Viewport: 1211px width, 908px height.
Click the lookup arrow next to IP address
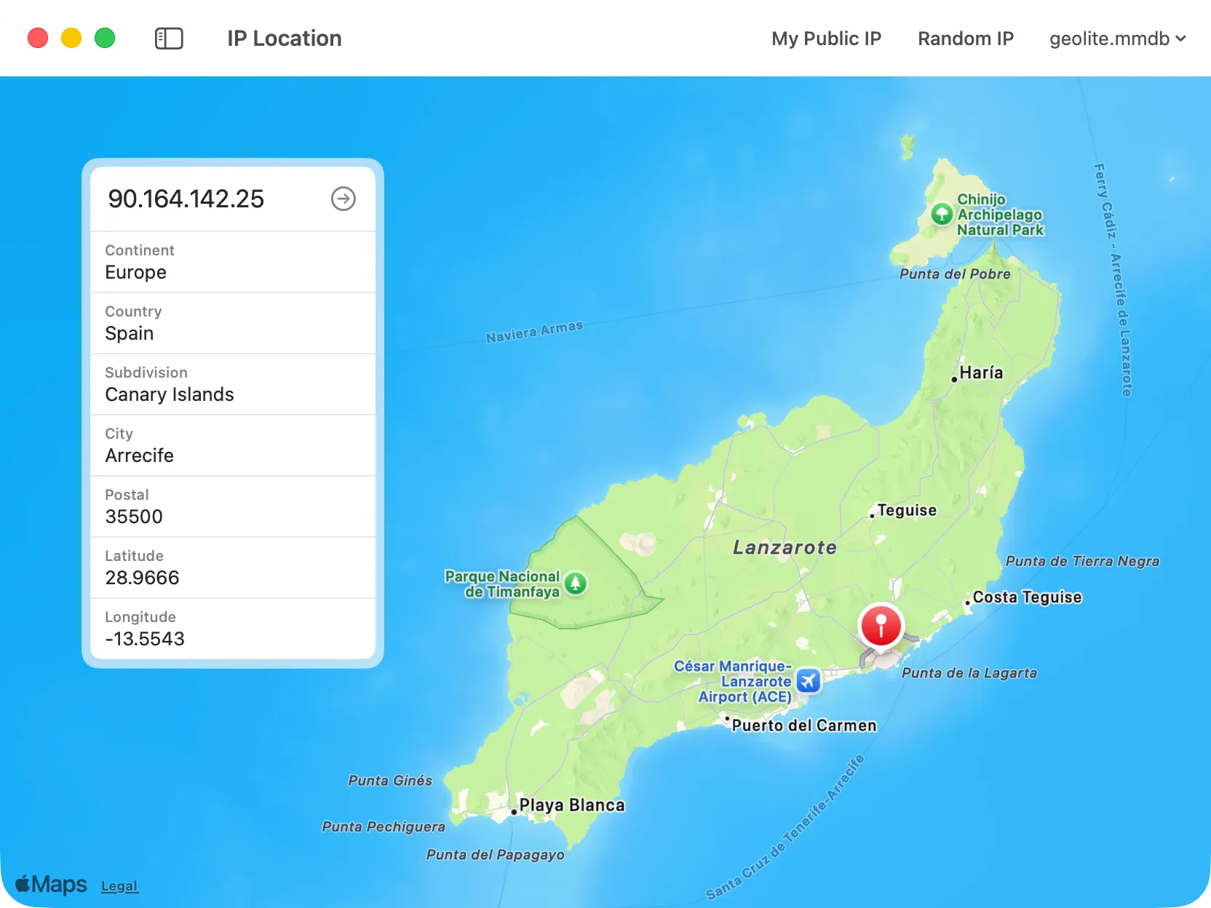pos(344,199)
